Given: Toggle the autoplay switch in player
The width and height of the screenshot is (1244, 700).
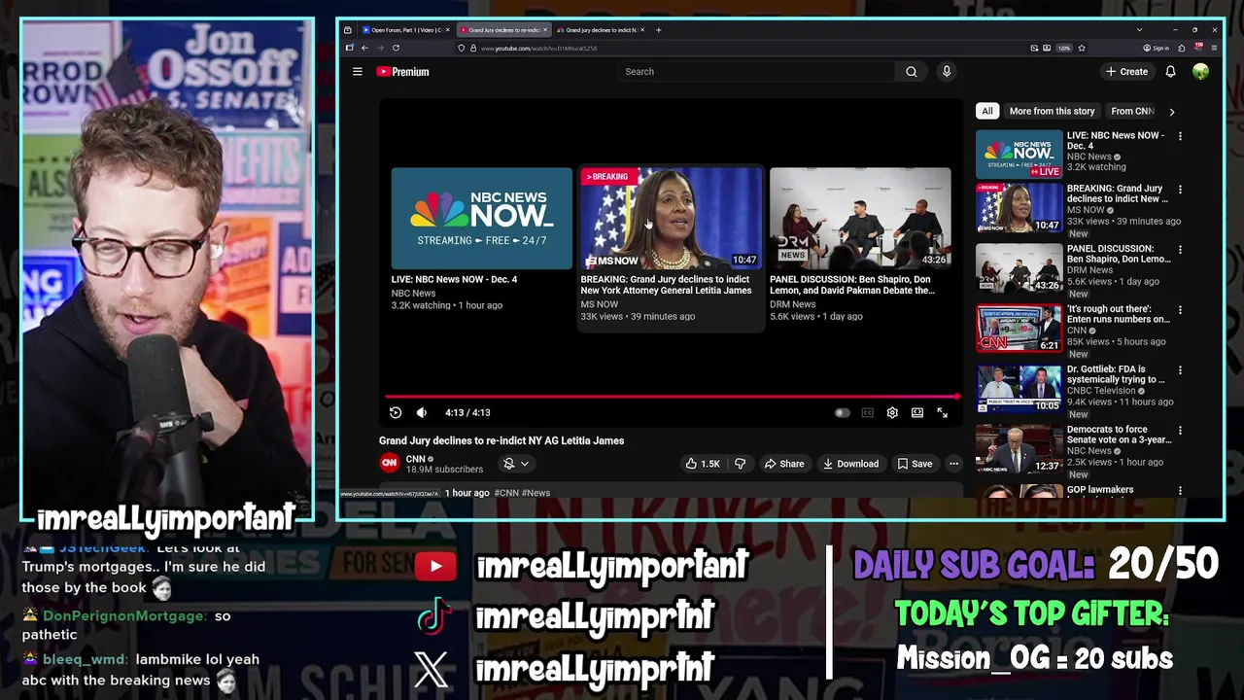Looking at the screenshot, I should pyautogui.click(x=842, y=413).
